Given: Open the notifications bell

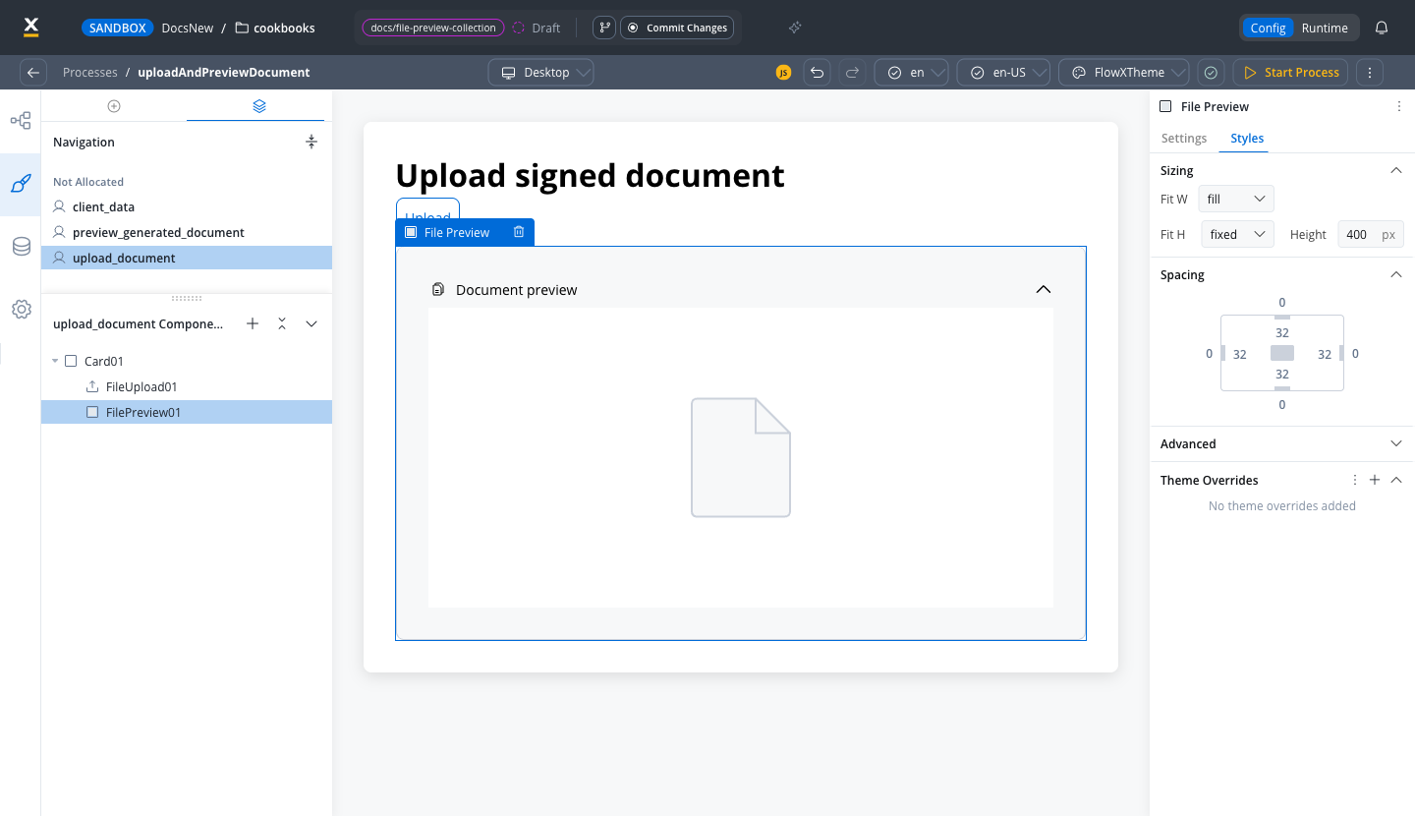Looking at the screenshot, I should [1382, 28].
